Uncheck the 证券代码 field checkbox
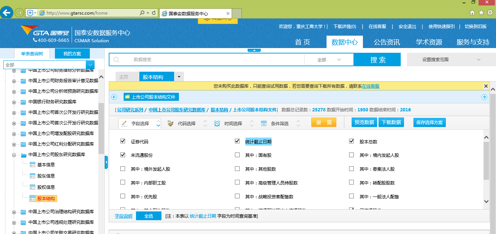 pos(123,141)
